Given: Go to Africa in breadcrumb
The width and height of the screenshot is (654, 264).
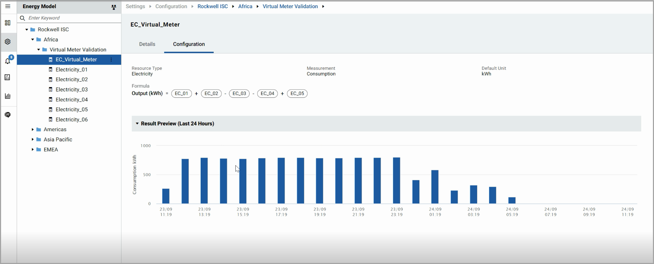Looking at the screenshot, I should [x=245, y=6].
